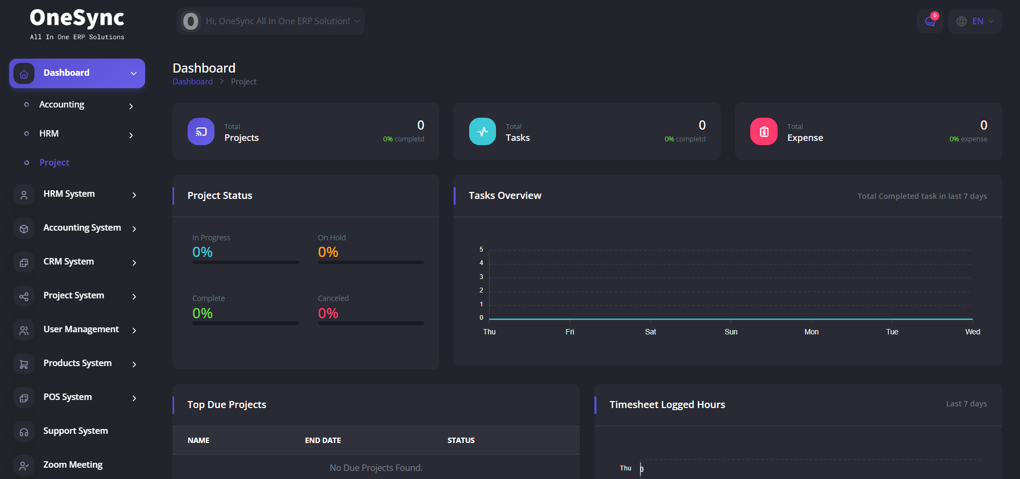This screenshot has width=1020, height=479.
Task: Click the Support System headset icon
Action: point(24,432)
